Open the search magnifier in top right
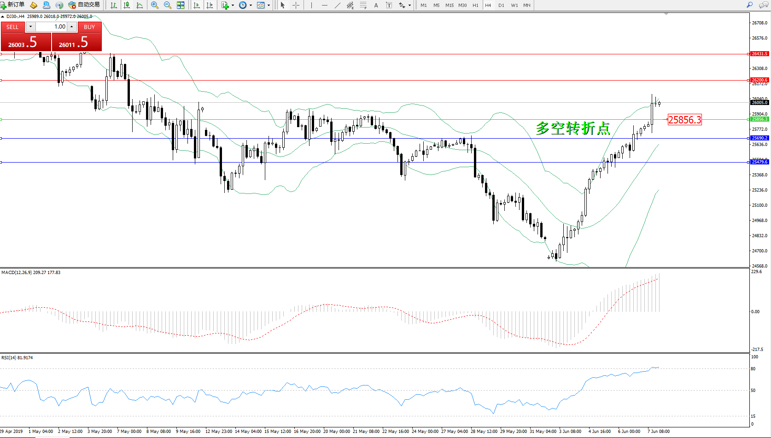Image resolution: width=771 pixels, height=438 pixels. 749,5
